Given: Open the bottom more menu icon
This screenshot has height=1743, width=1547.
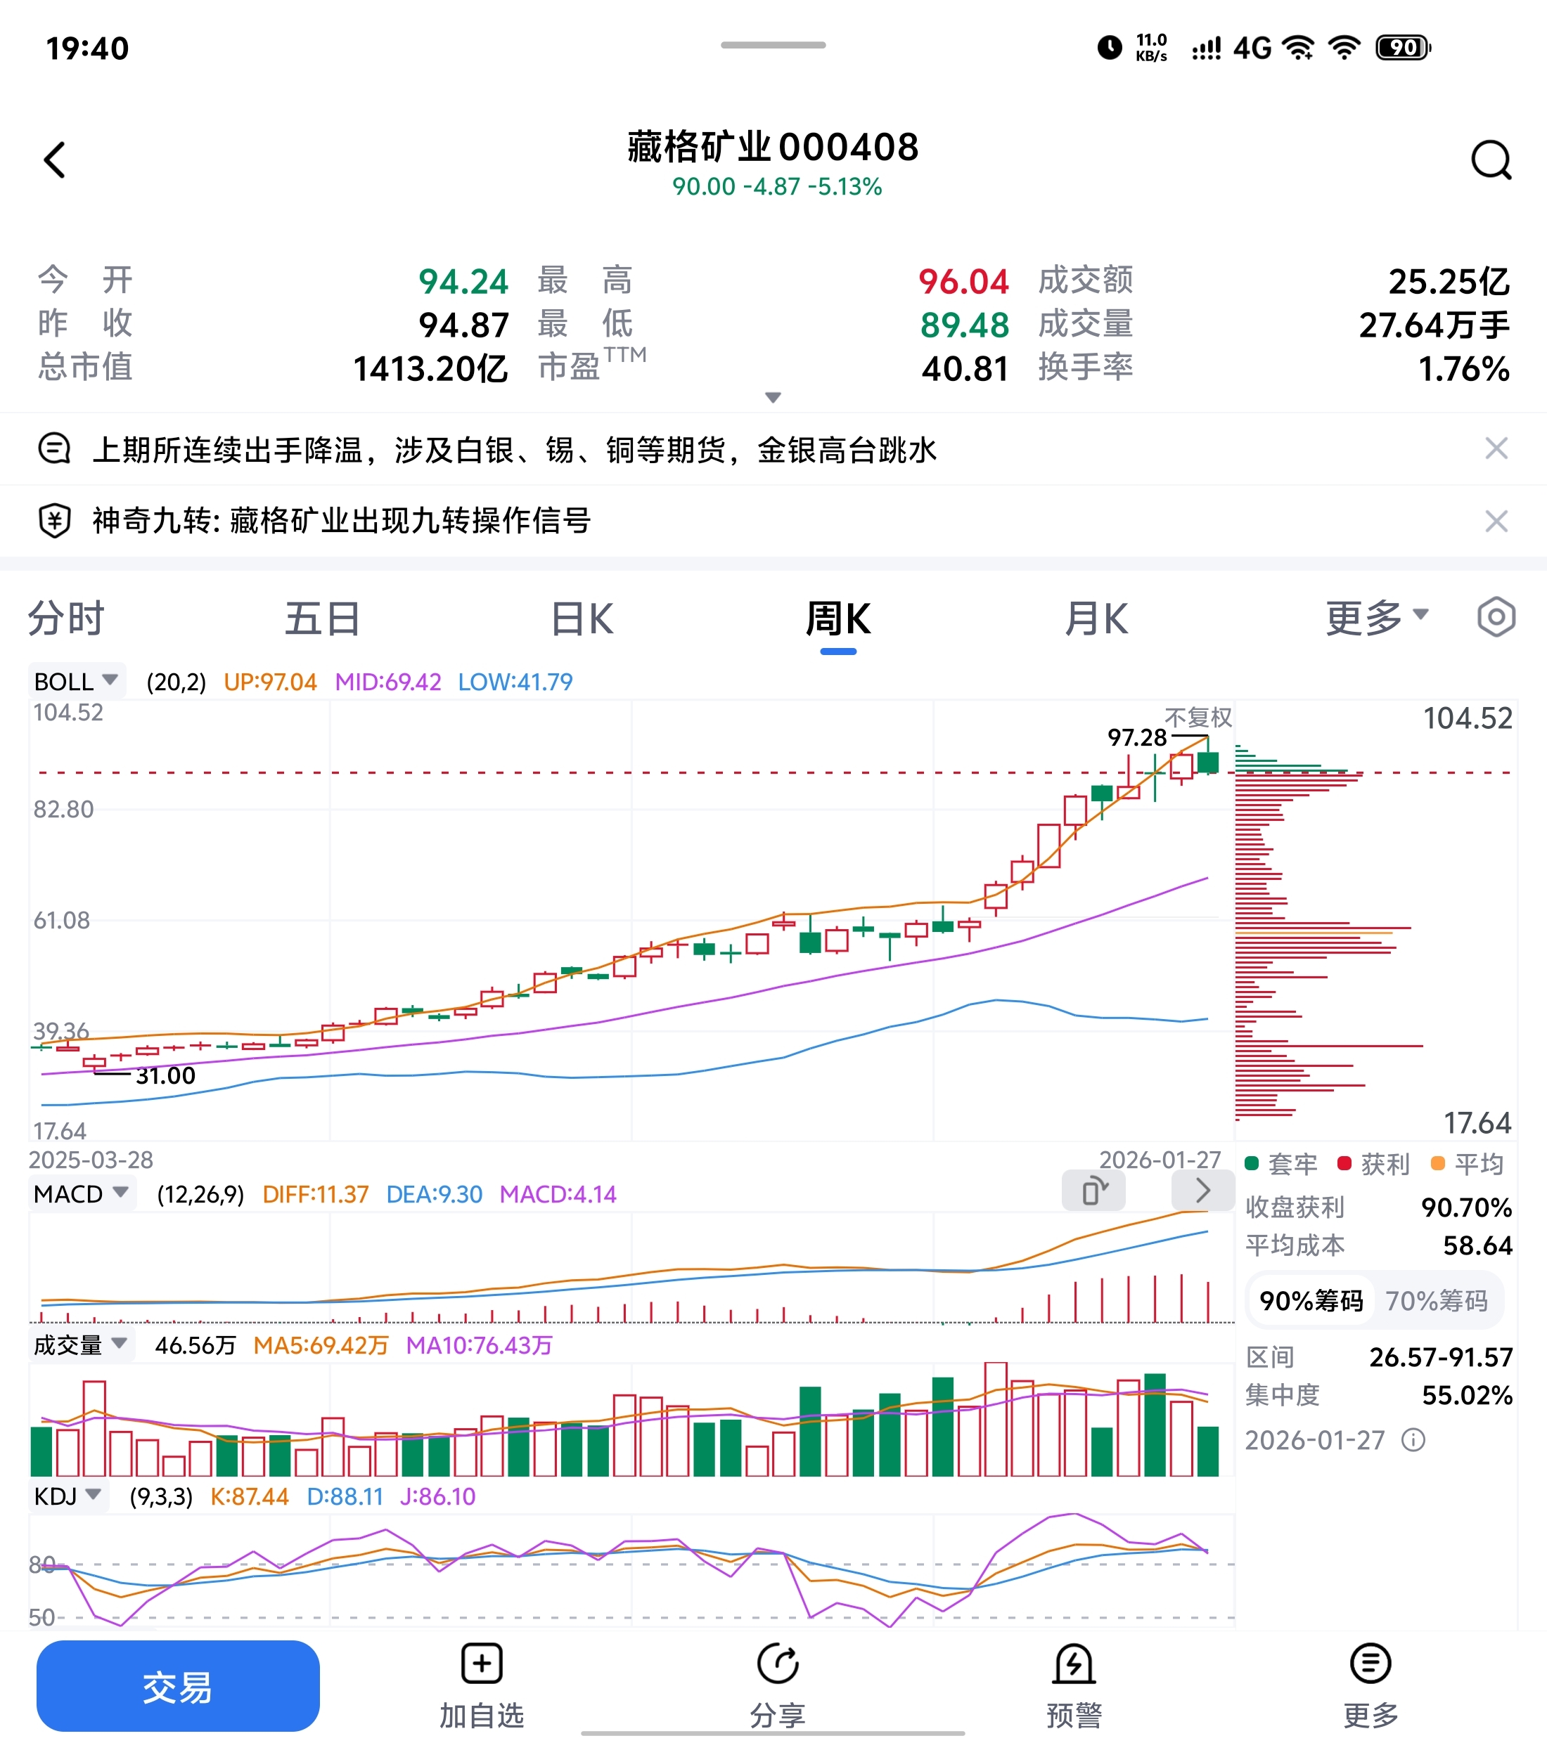Looking at the screenshot, I should [x=1371, y=1664].
